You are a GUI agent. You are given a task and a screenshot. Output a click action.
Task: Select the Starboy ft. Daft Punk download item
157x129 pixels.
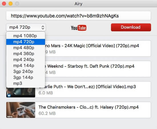pyautogui.click(x=98, y=69)
